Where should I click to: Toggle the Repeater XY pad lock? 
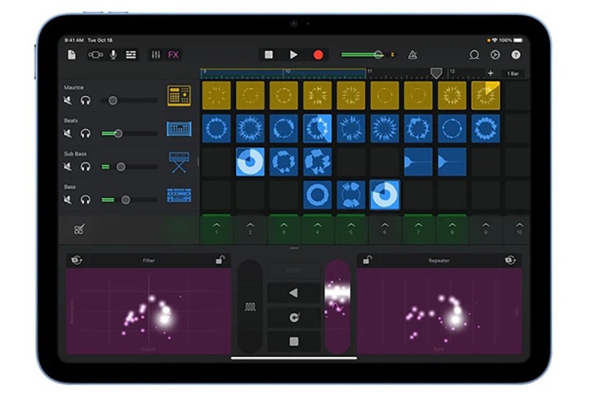(x=367, y=260)
